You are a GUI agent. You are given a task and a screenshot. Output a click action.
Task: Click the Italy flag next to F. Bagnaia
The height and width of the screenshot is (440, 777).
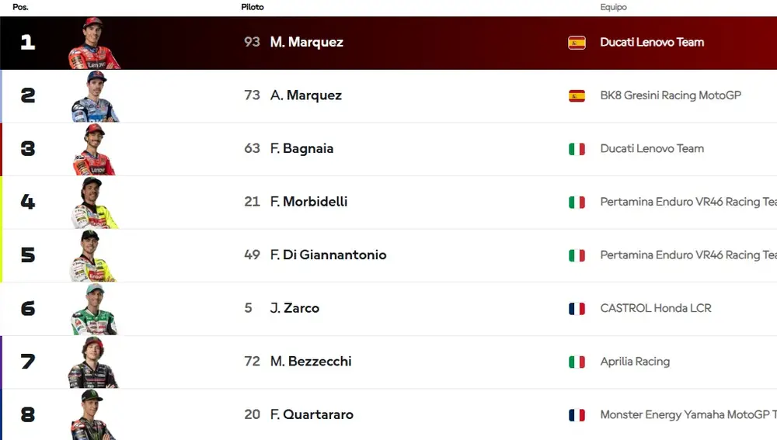click(x=577, y=149)
